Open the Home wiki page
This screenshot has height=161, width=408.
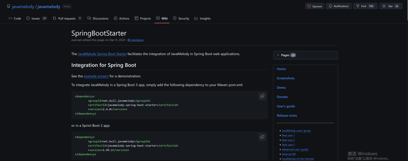point(281,69)
